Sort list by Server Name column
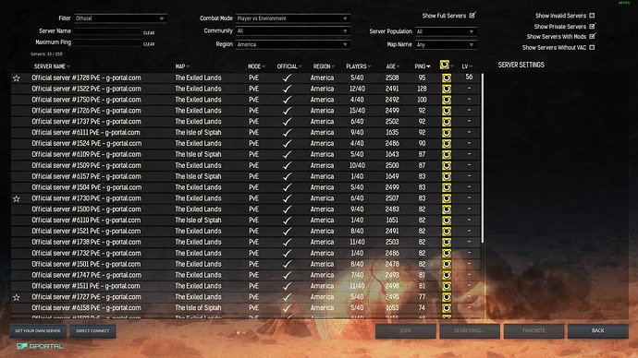Viewport: 638px width, 358px height. 52,66
